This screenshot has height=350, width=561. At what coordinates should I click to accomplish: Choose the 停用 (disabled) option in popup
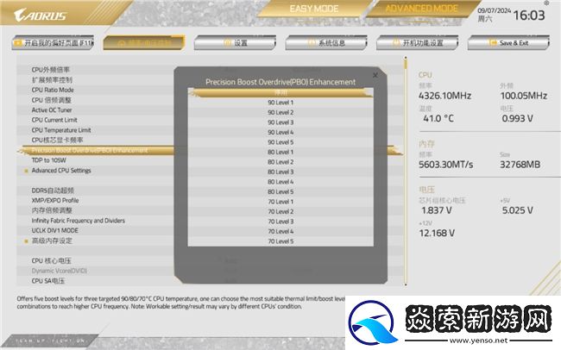(280, 92)
